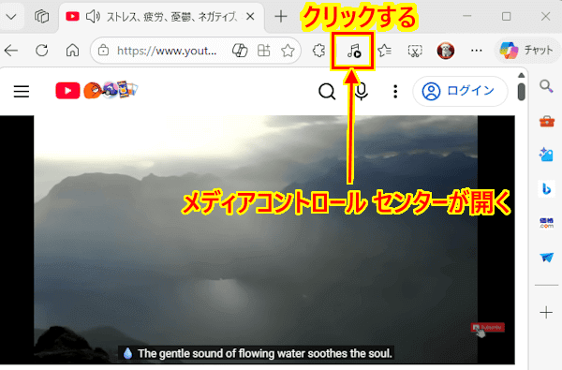Select the YouTube browser tab
Image resolution: width=562 pixels, height=370 pixels.
pos(161,17)
